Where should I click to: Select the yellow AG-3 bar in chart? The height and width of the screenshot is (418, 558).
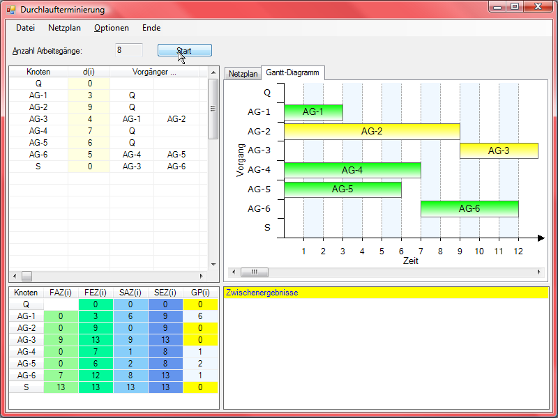pos(499,150)
